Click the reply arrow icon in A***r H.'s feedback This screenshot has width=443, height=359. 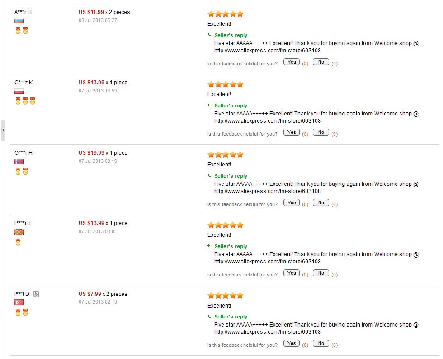(209, 35)
